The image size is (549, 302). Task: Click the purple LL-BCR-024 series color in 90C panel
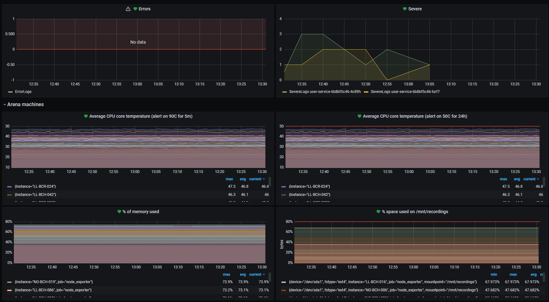9,186
